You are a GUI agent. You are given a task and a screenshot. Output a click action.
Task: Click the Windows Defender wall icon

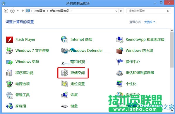coord(64,51)
